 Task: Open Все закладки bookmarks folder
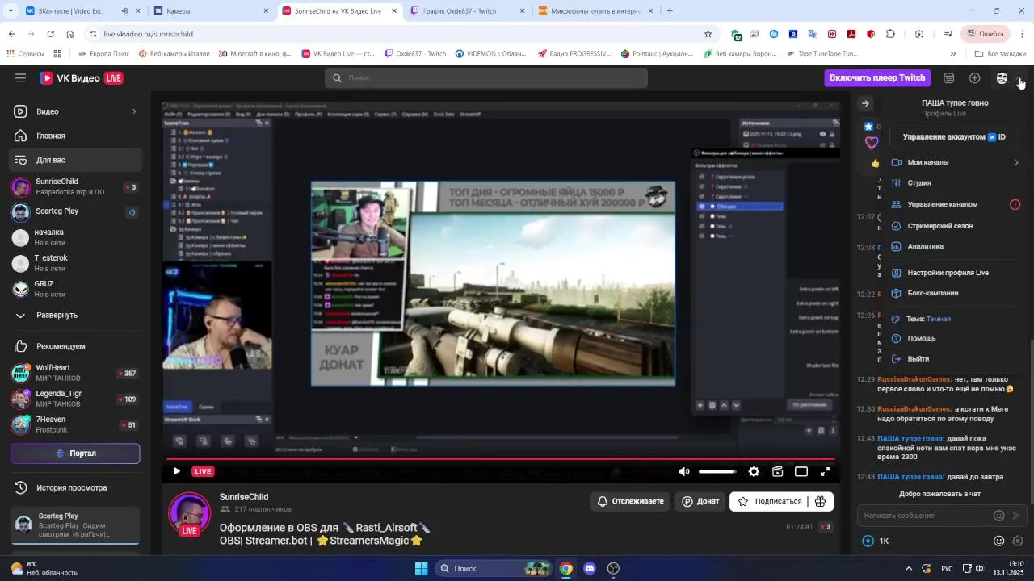[1000, 54]
